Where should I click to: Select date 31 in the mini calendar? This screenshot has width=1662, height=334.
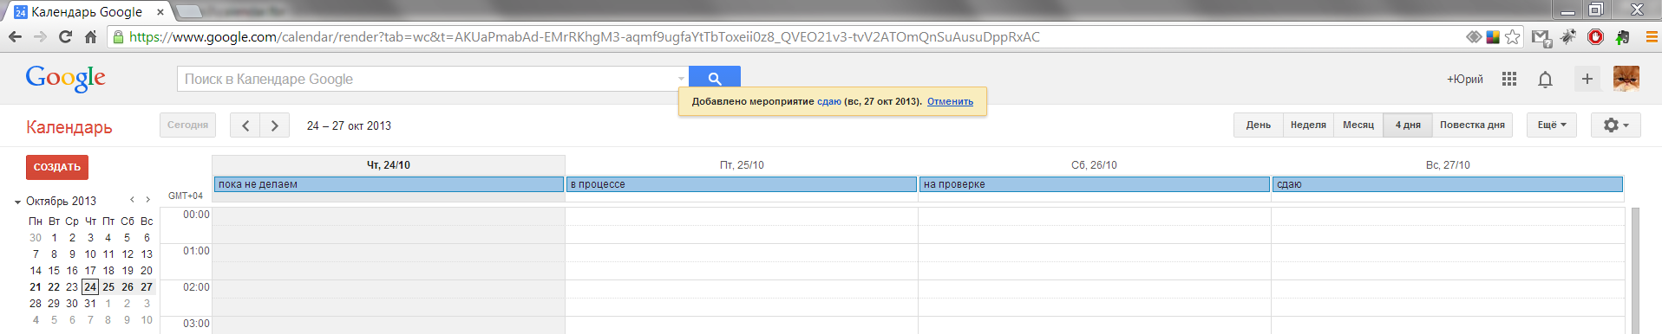90,304
